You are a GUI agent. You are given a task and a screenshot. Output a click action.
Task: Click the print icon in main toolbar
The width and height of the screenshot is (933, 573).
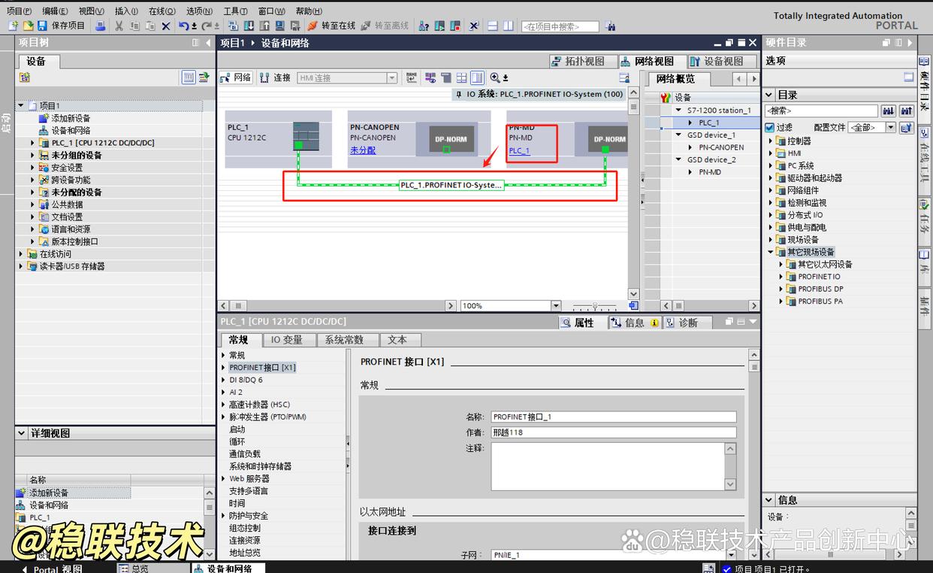click(101, 26)
